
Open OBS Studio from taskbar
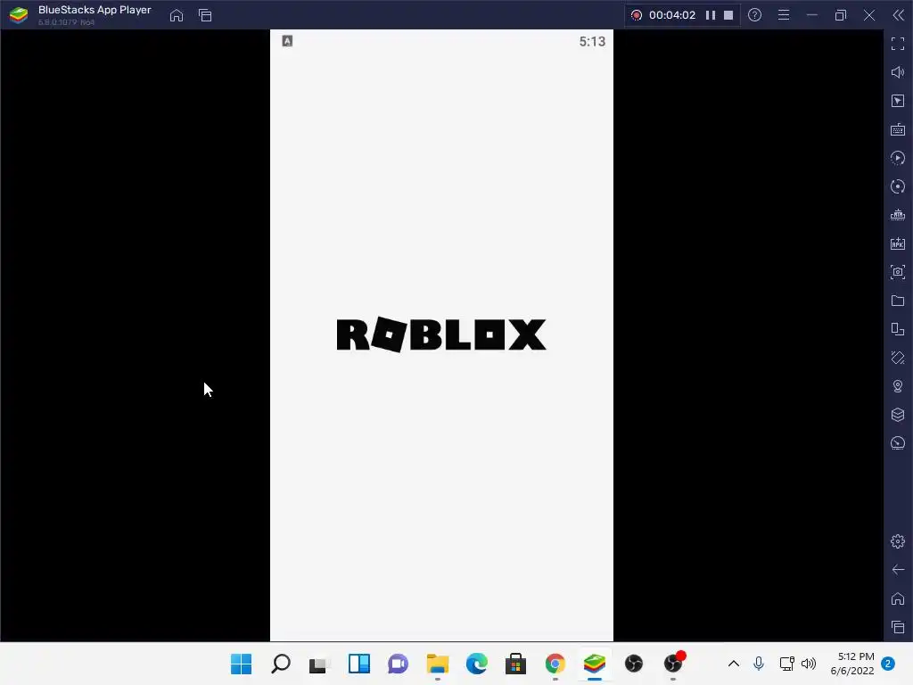pyautogui.click(x=634, y=664)
